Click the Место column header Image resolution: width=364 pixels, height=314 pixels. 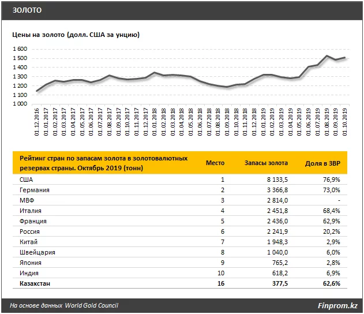[215, 163]
